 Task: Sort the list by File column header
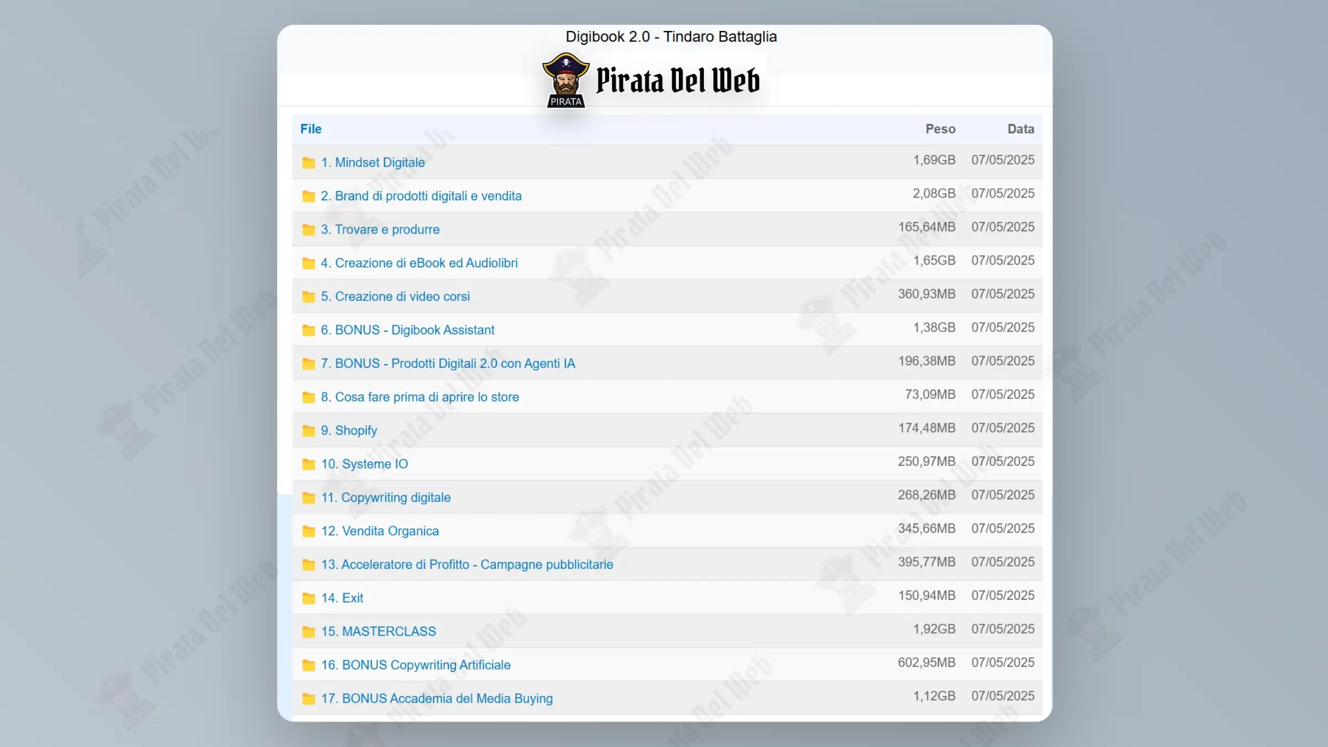click(x=310, y=129)
